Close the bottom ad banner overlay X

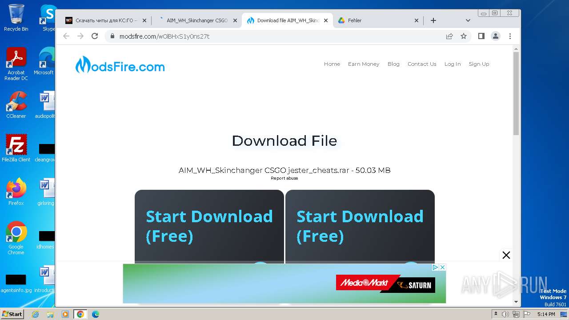(x=506, y=255)
